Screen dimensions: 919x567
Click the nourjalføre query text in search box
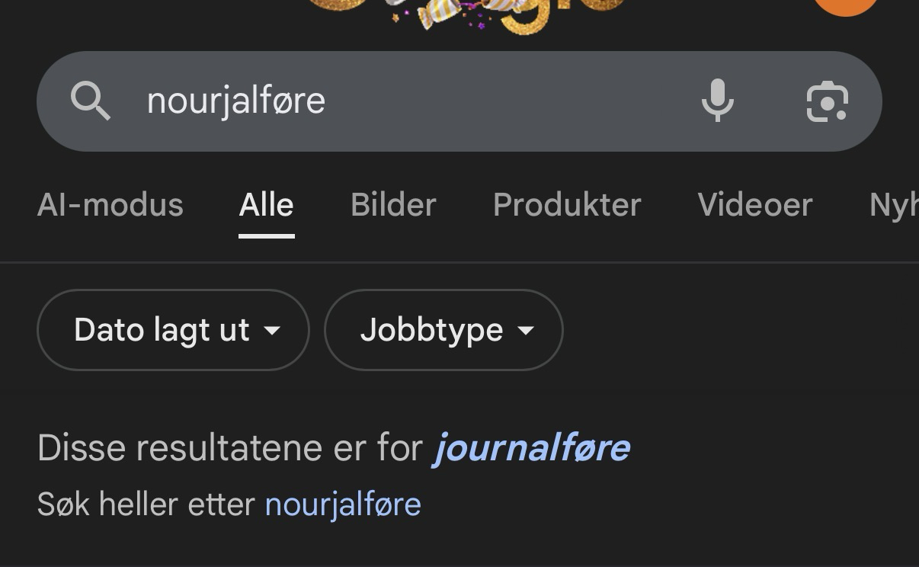tap(236, 101)
